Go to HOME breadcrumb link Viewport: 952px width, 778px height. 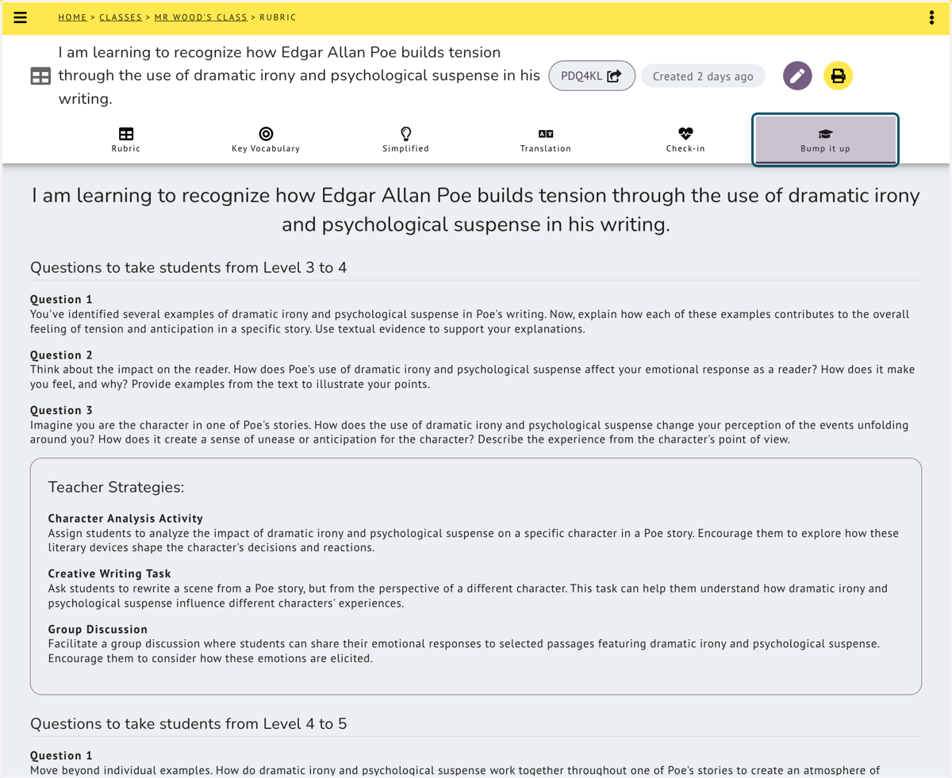(73, 17)
